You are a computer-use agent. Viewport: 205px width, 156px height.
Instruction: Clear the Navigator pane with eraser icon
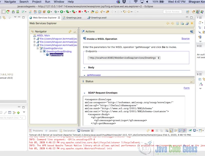click(75, 31)
